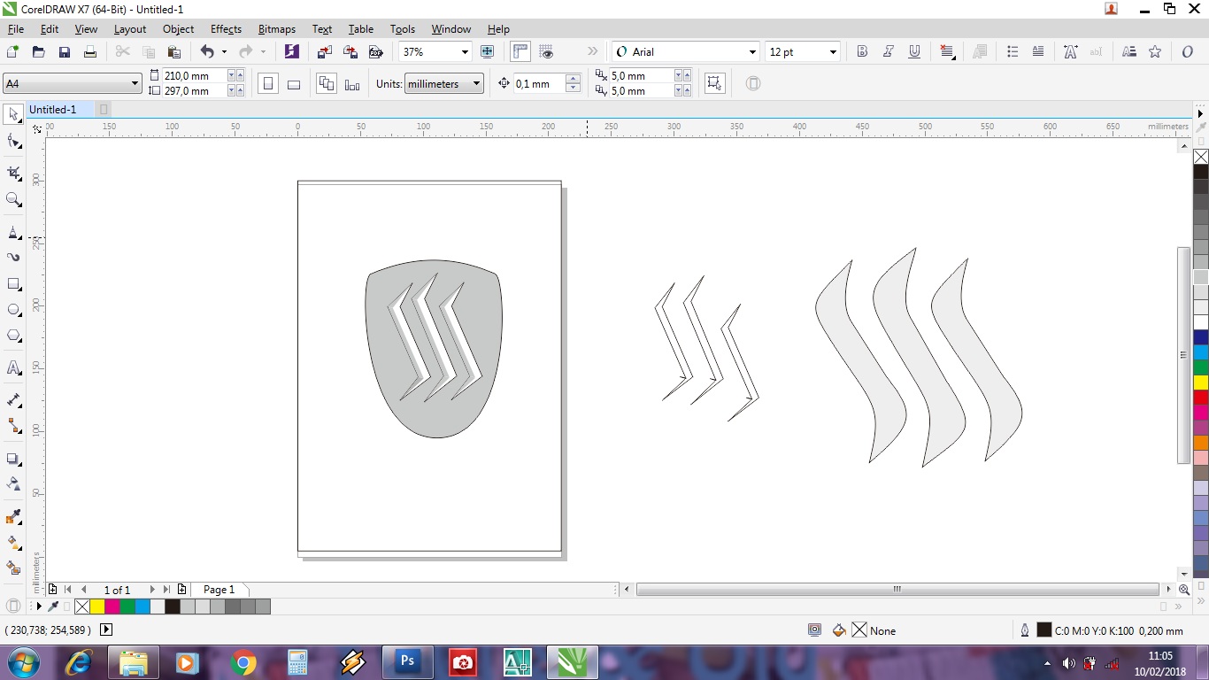Click the horizontal scrollbar thumb

[x=897, y=590]
